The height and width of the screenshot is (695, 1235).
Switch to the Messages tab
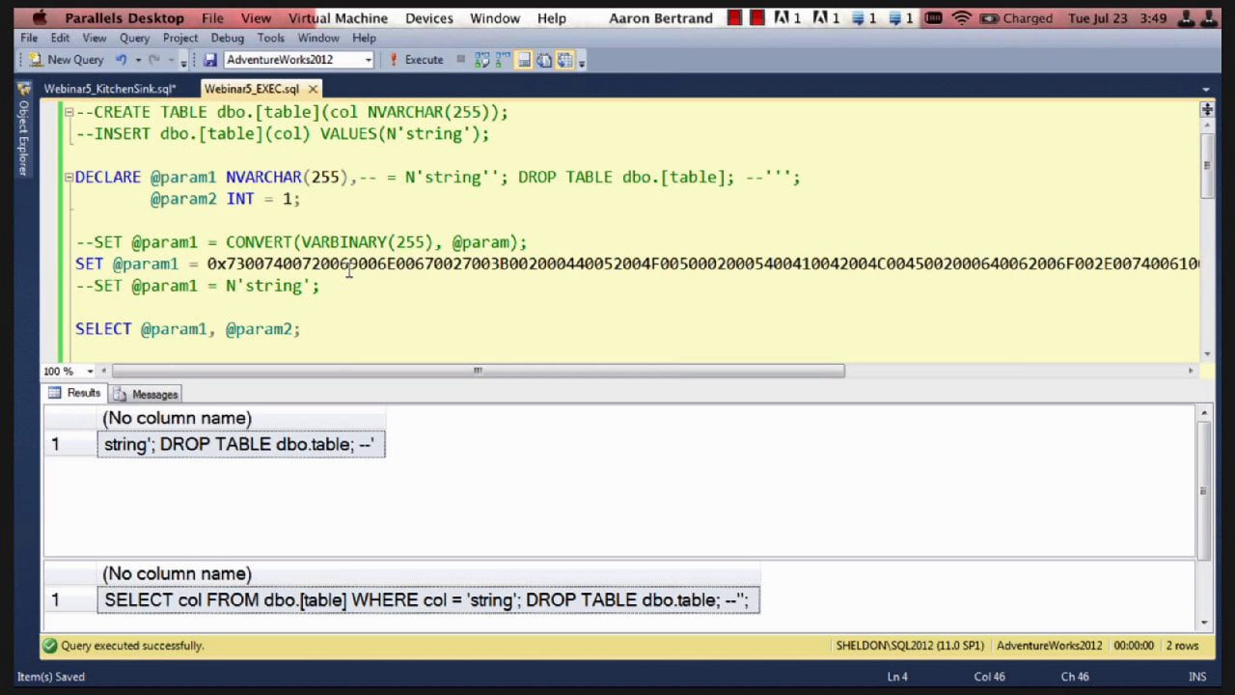146,394
